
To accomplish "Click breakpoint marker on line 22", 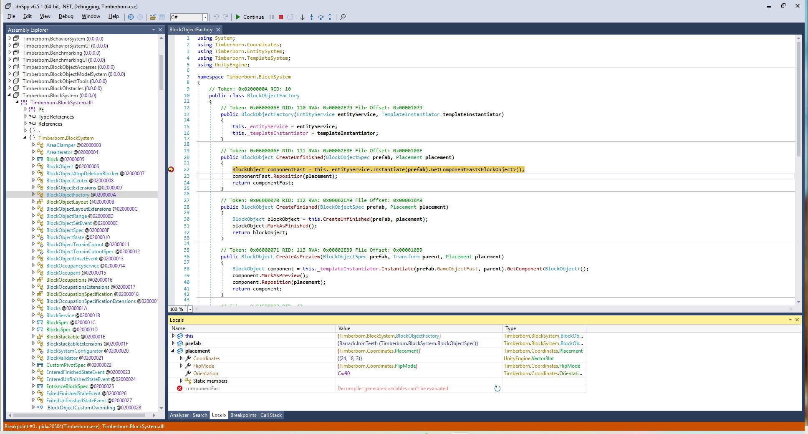I will 171,169.
